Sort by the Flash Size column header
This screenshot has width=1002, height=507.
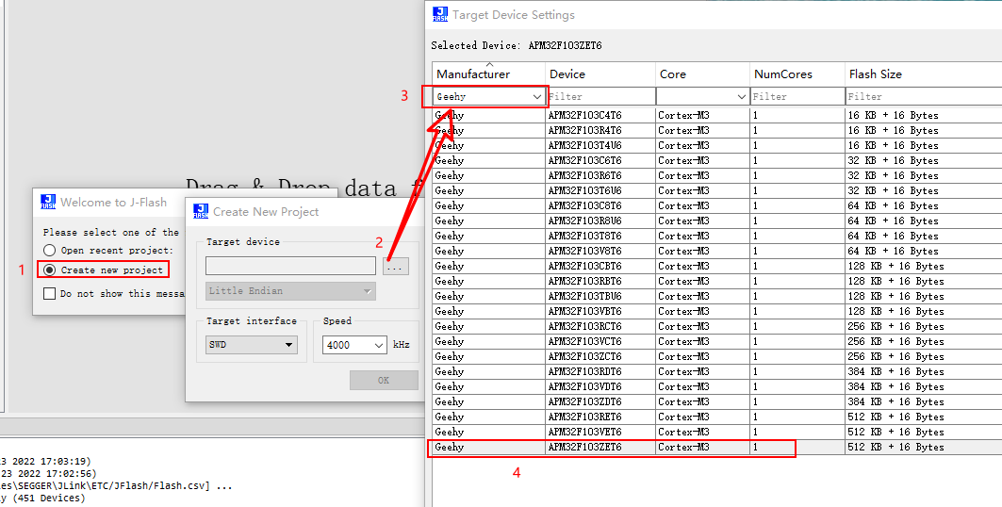[x=875, y=74]
